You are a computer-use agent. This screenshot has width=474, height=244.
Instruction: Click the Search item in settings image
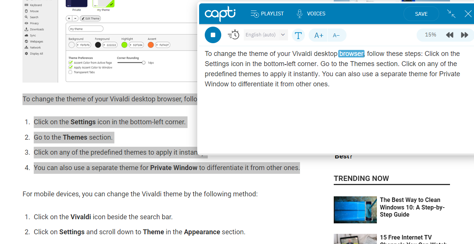(31, 17)
